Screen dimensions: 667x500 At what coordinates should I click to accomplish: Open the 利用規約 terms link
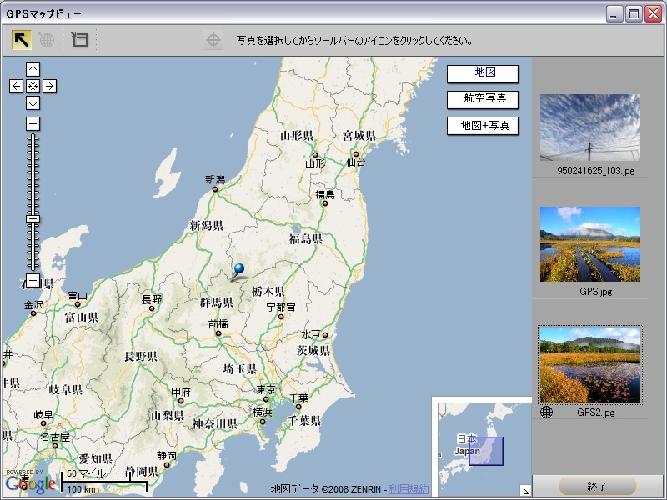[409, 489]
